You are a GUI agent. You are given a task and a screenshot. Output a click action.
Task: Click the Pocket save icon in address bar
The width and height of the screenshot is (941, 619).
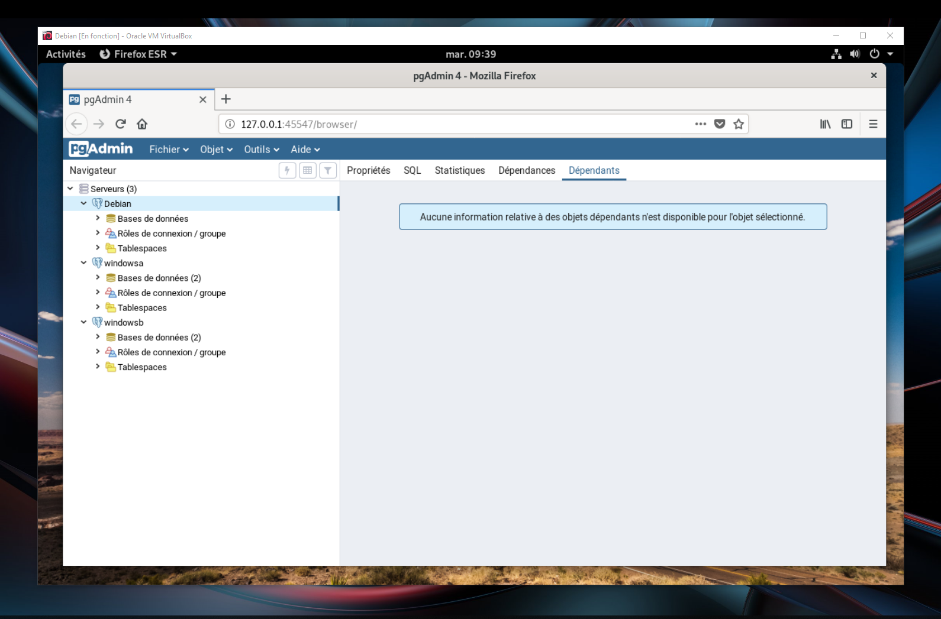point(720,124)
